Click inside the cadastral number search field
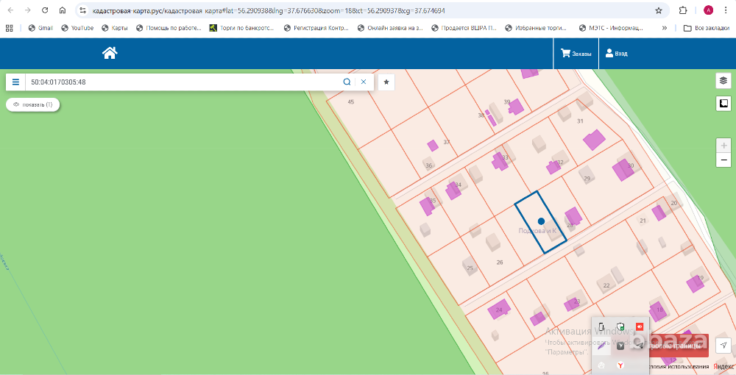Image resolution: width=736 pixels, height=375 pixels. (x=184, y=82)
